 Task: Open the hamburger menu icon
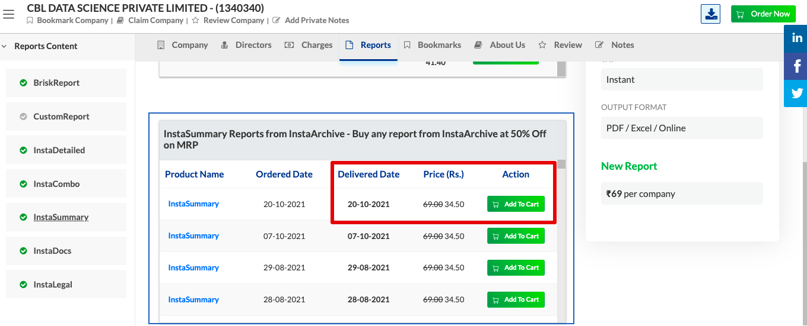coord(8,14)
